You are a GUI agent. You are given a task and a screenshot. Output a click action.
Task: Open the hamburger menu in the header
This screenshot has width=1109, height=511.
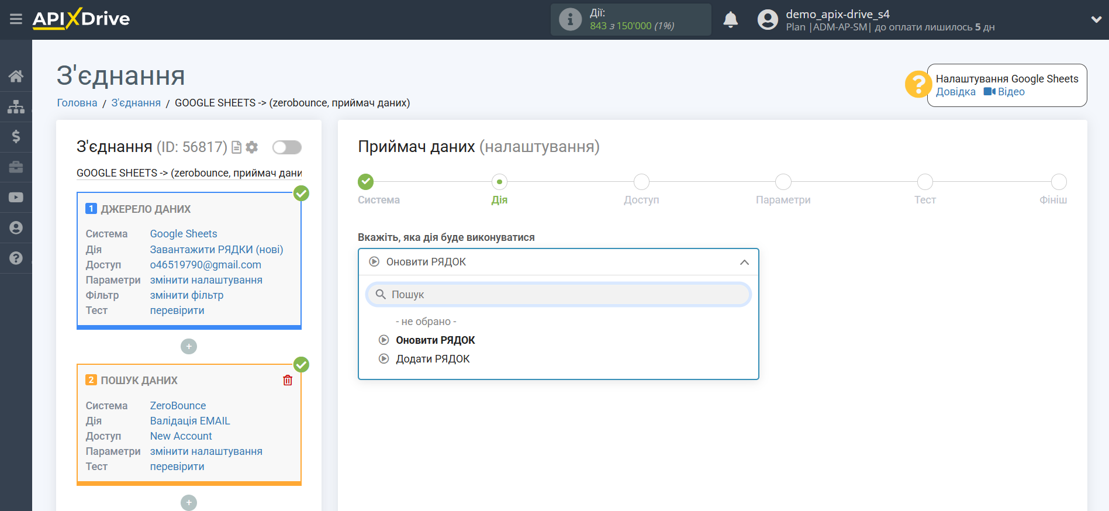(x=16, y=19)
